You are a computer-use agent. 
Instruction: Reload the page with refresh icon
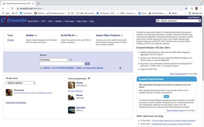12,9
